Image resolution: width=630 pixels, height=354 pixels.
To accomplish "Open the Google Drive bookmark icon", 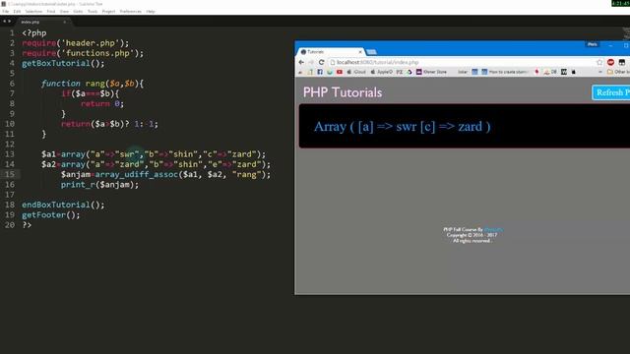I will pyautogui.click(x=409, y=72).
